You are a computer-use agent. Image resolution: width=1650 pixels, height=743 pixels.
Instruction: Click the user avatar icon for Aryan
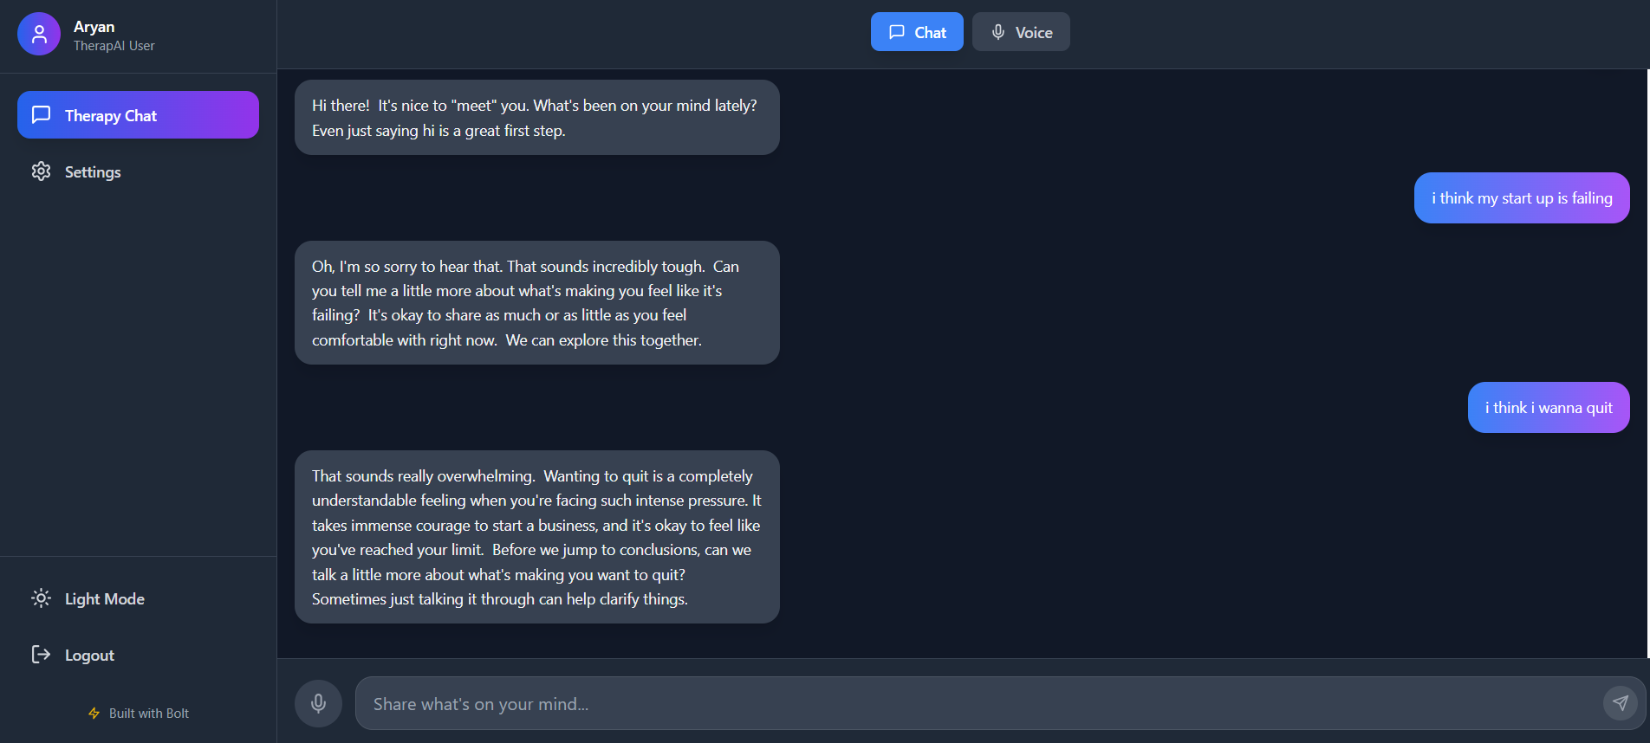pos(38,33)
